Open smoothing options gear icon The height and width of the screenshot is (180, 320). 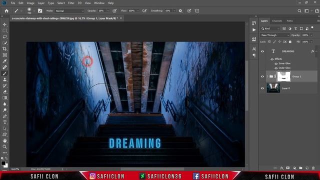pos(180,11)
